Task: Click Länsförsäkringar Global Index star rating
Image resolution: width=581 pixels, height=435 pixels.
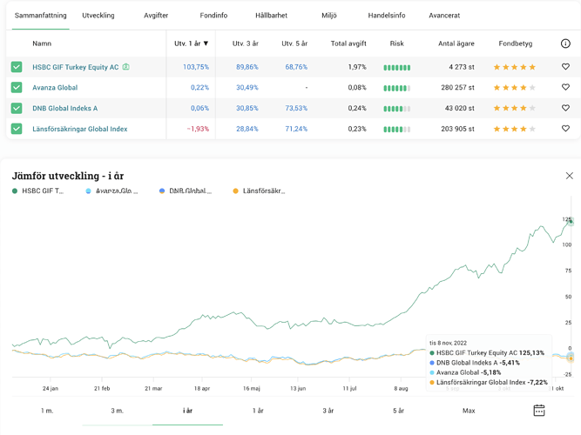Action: pyautogui.click(x=514, y=129)
